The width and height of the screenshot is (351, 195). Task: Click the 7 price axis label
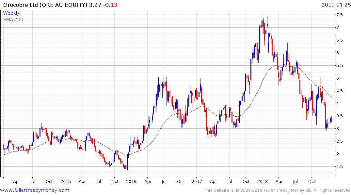tap(338, 28)
